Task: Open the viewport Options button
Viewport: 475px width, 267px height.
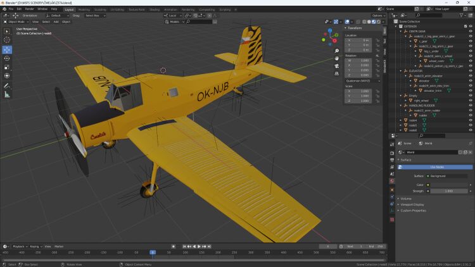Action: click(x=377, y=15)
